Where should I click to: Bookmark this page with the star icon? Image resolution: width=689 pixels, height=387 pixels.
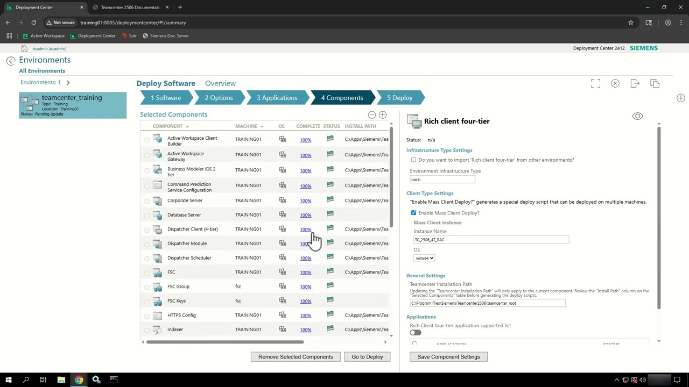tap(631, 23)
